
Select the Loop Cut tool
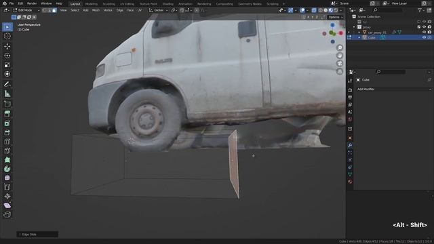pyautogui.click(x=7, y=142)
